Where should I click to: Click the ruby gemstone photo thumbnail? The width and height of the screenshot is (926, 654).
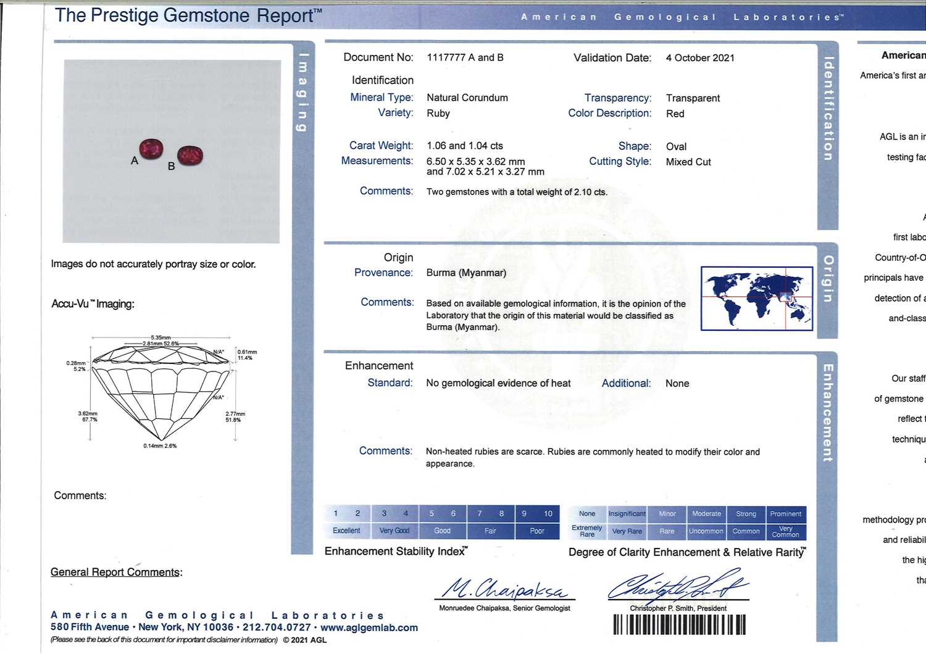click(x=172, y=151)
